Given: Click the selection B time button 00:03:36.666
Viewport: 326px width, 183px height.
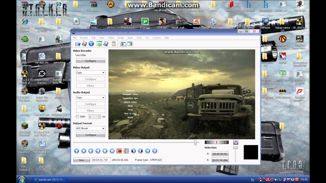Looking at the screenshot, I should 220,160.
